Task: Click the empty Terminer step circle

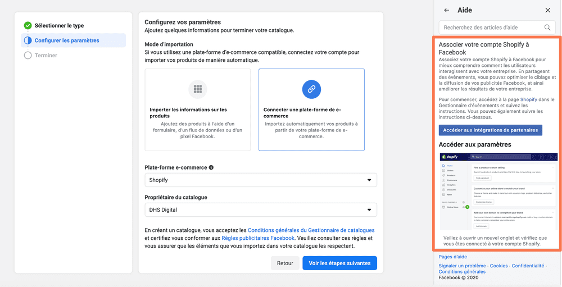Action: point(28,56)
